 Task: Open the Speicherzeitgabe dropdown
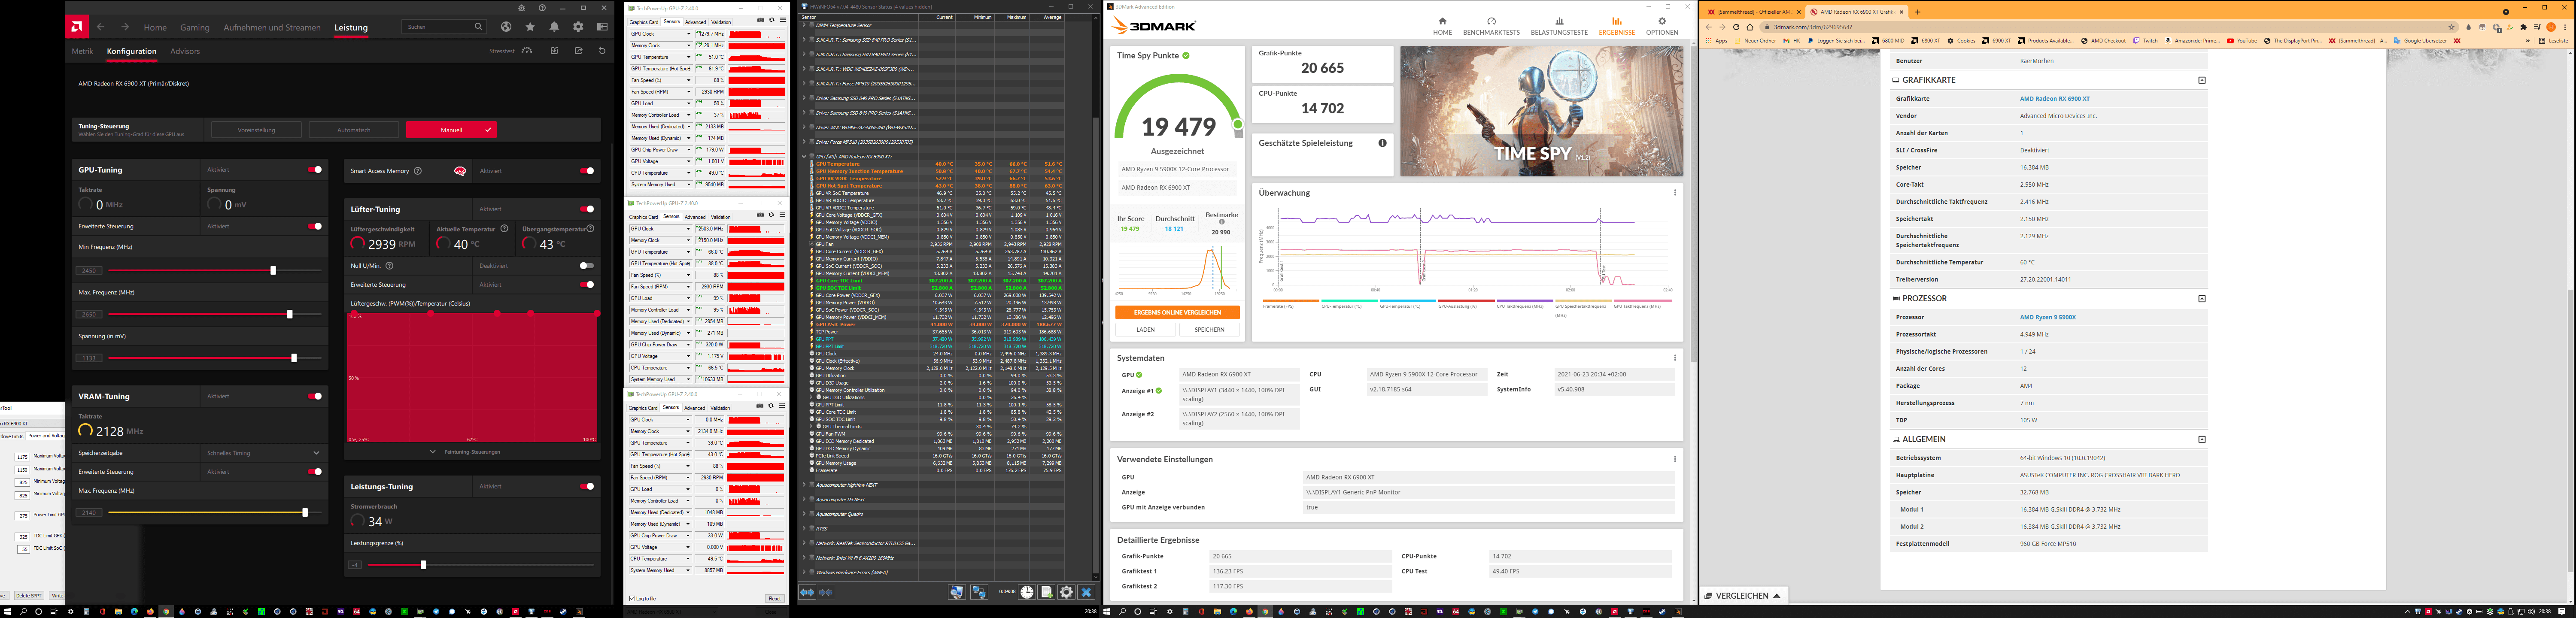pyautogui.click(x=264, y=453)
